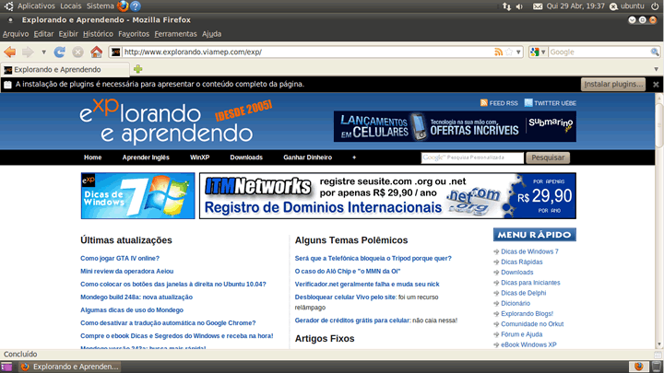Screen dimensions: 664x373
Task: Click the power shutdown icon
Action: tap(655, 6)
